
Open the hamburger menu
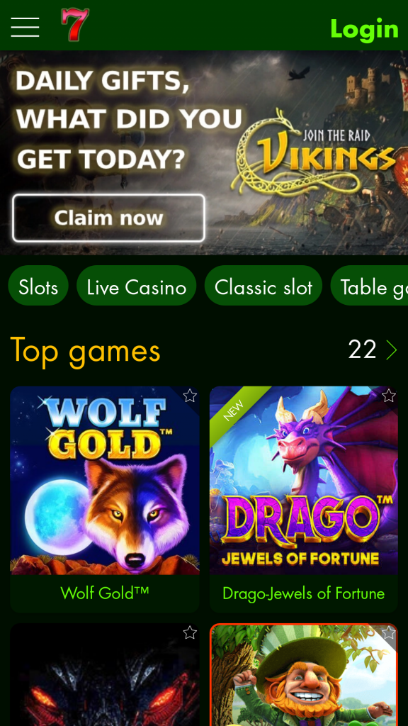[25, 27]
